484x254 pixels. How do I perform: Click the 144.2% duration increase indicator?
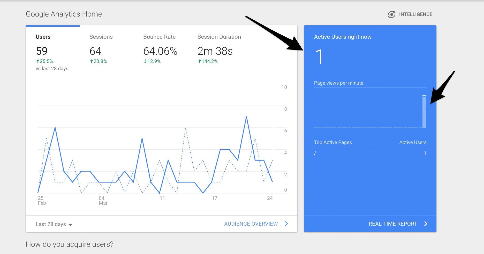click(208, 61)
